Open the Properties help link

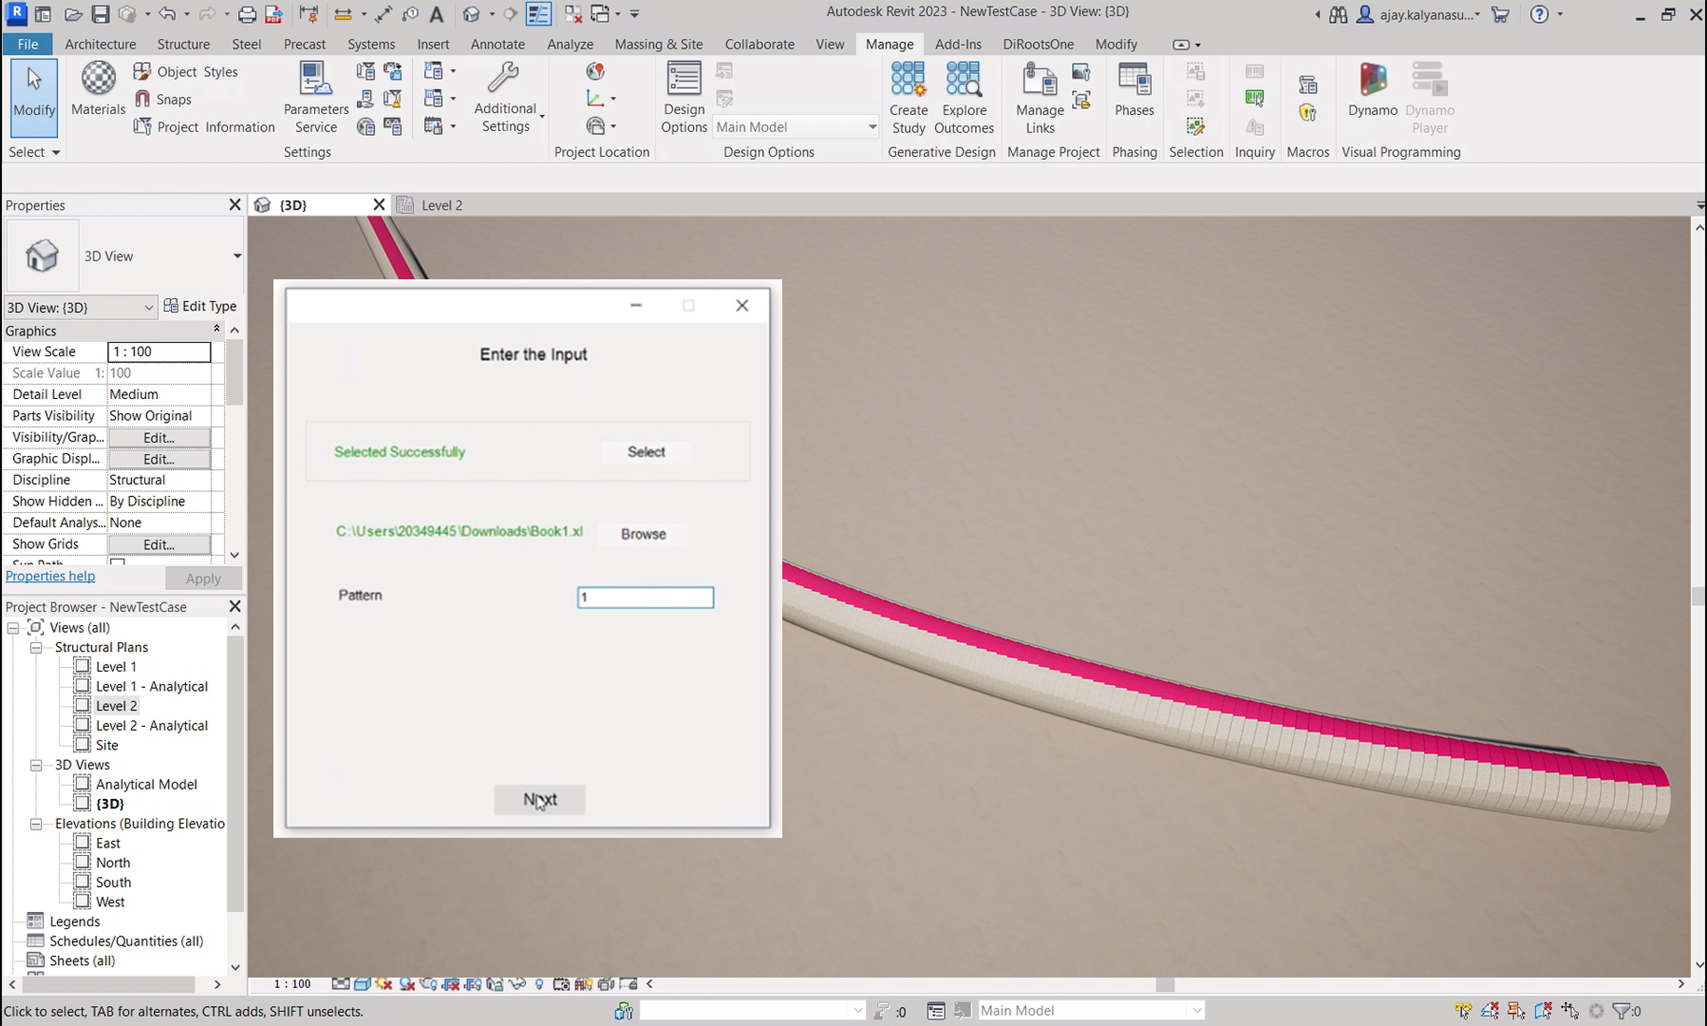[x=50, y=576]
